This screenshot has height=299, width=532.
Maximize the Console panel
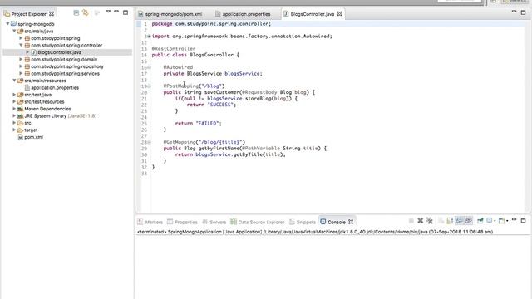523,220
